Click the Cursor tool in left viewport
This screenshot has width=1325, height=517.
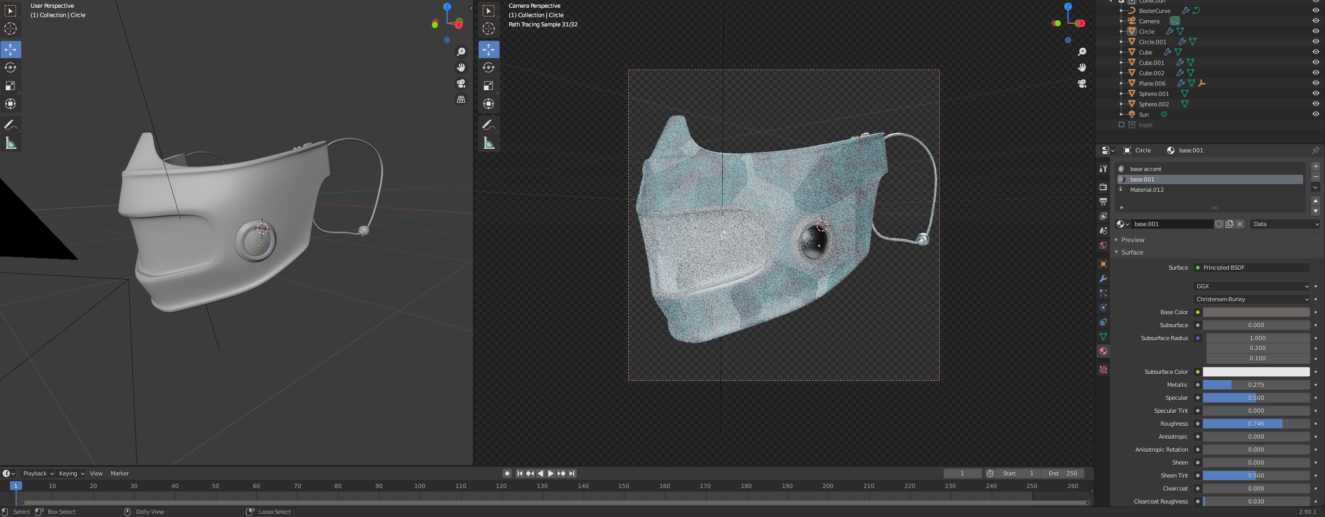pyautogui.click(x=10, y=29)
